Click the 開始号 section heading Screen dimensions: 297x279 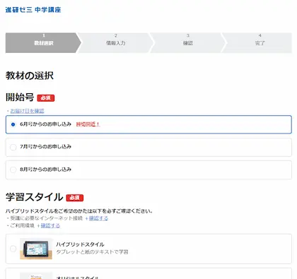point(20,97)
